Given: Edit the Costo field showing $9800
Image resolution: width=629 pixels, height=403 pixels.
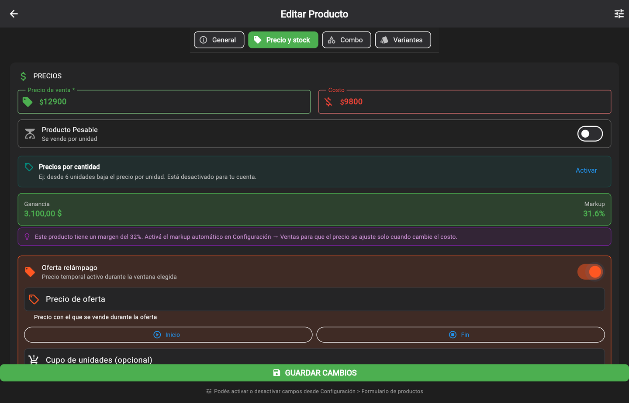Looking at the screenshot, I should click(x=465, y=102).
